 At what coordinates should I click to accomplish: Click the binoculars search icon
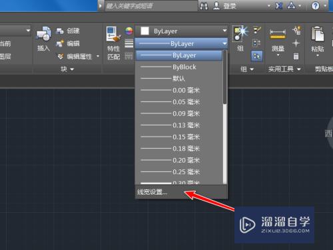pyautogui.click(x=204, y=6)
